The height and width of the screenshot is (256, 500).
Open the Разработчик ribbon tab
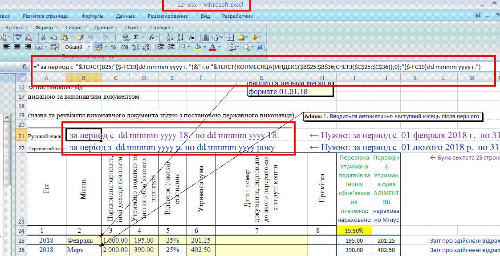pos(238,16)
